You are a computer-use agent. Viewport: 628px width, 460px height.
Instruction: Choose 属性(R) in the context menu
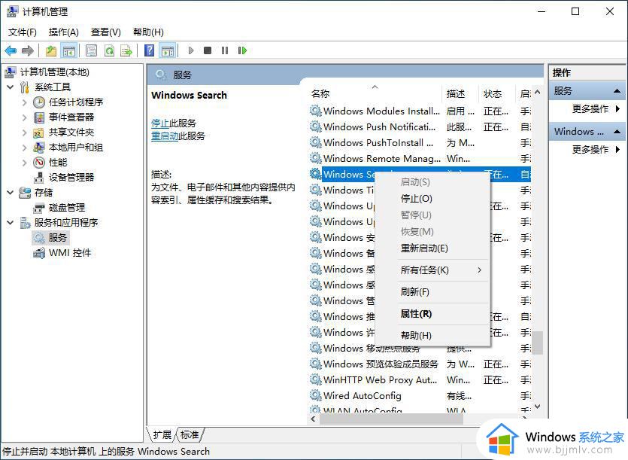click(x=432, y=314)
